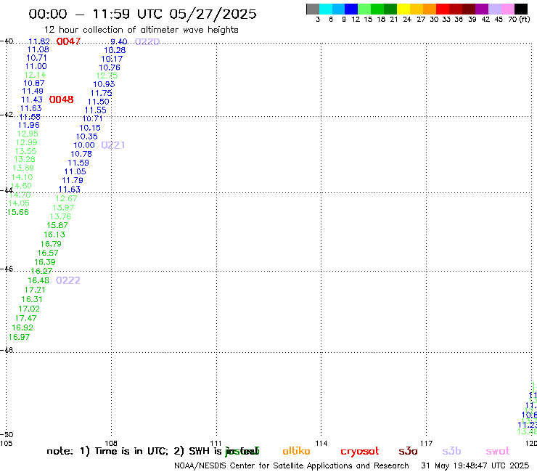Screen dimensions: 537x472
Task: Click the gray swatch in the color legend
Action: (x=313, y=9)
